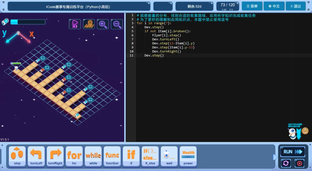This screenshot has width=312, height=171.
Task: Collapse the for loop at line 3
Action: pos(135,23)
